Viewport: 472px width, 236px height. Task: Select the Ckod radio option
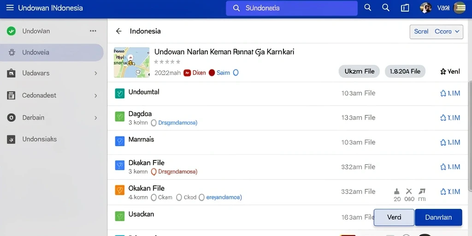[x=179, y=197]
